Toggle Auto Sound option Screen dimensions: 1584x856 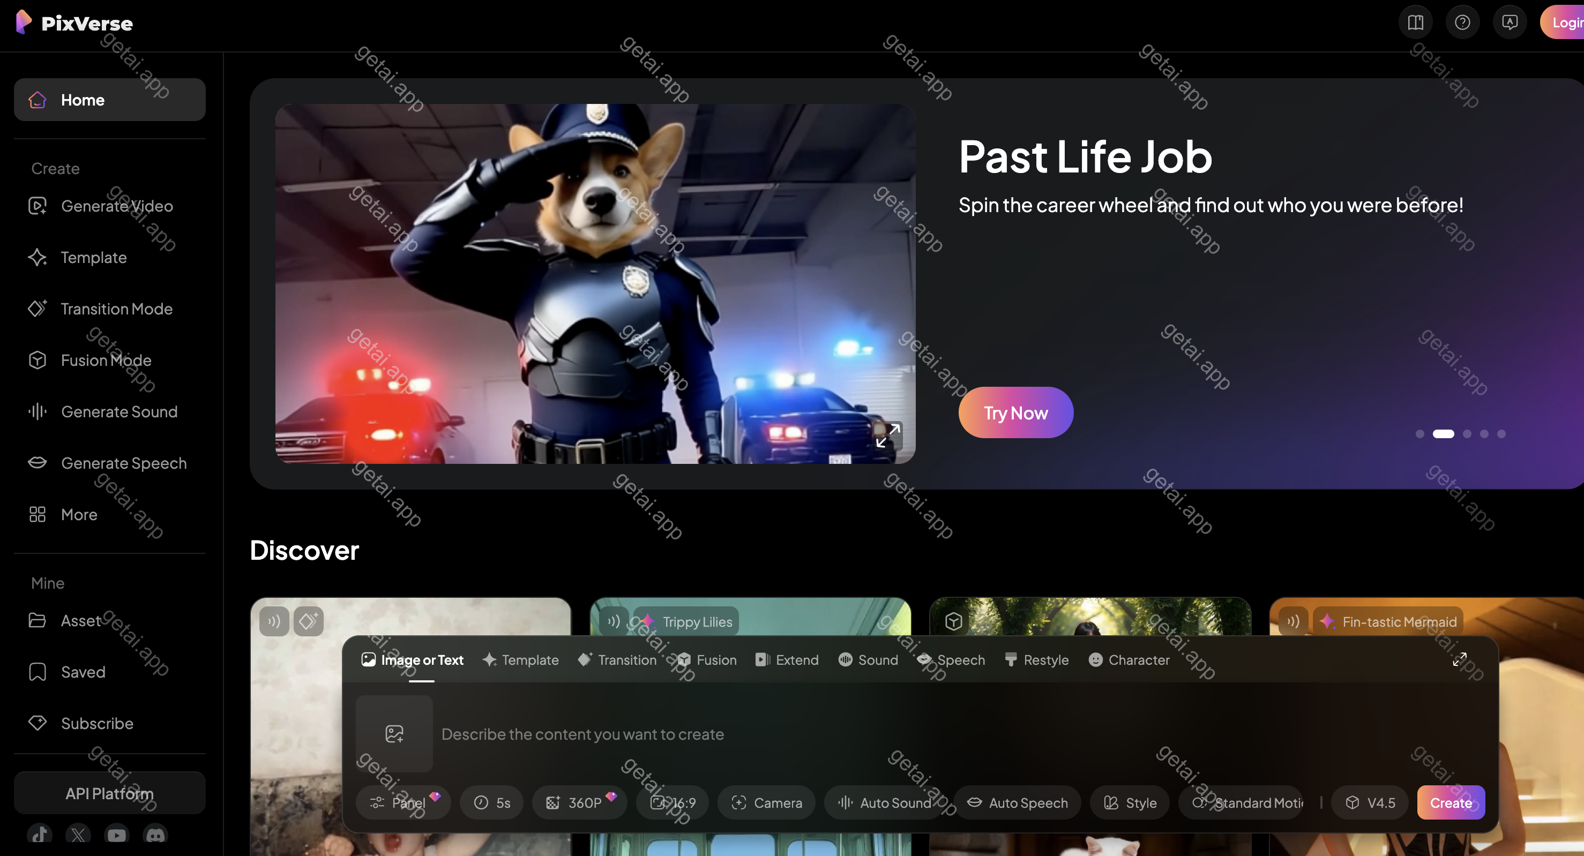coord(884,802)
